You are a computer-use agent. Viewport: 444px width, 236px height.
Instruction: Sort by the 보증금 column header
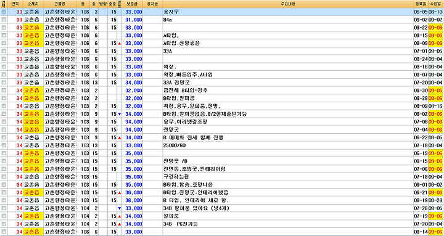coord(132,4)
